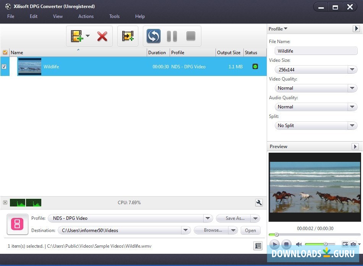
Task: Click the Add Output Profile icon
Action: click(x=128, y=36)
